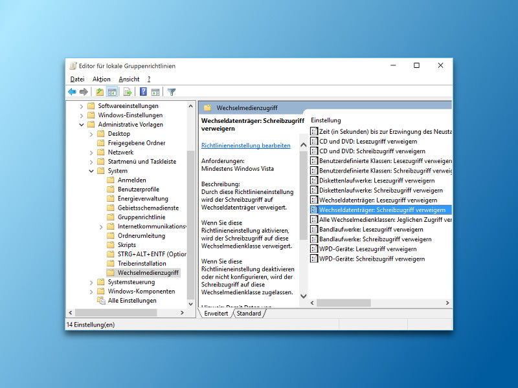Click the description pane scroll-down arrow

(x=304, y=296)
